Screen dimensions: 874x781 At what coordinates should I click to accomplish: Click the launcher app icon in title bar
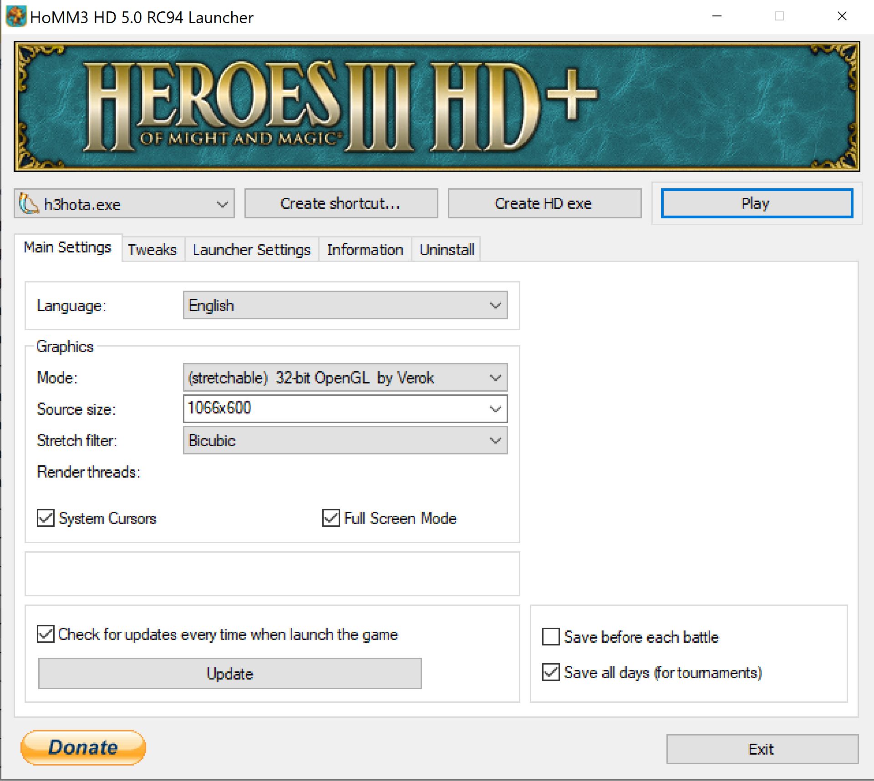coord(15,17)
